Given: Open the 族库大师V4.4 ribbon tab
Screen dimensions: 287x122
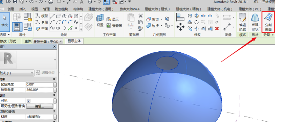Looking at the screenshot, I should [x=130, y=9].
